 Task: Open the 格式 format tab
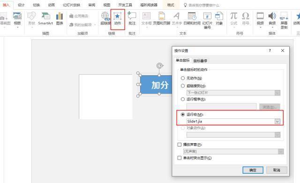click(171, 5)
